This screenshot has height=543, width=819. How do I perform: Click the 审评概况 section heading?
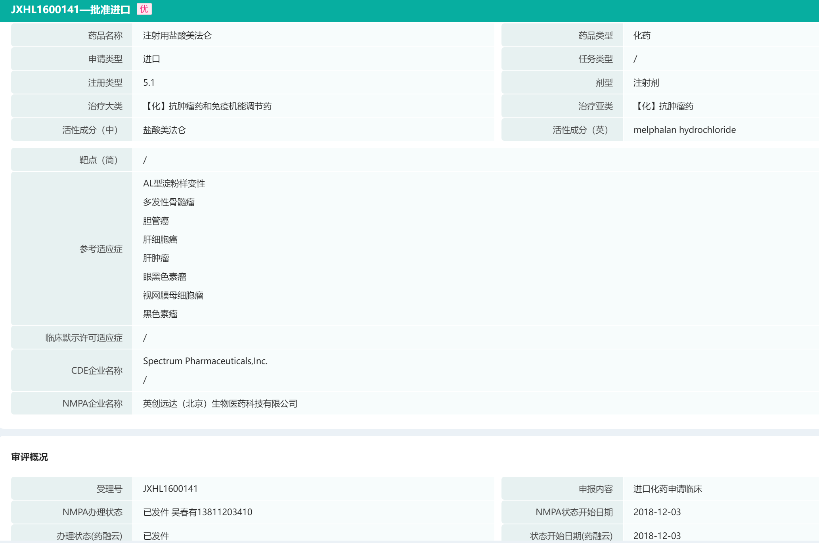click(30, 457)
